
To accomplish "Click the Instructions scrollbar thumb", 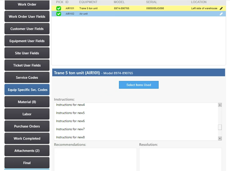I will (x=220, y=127).
